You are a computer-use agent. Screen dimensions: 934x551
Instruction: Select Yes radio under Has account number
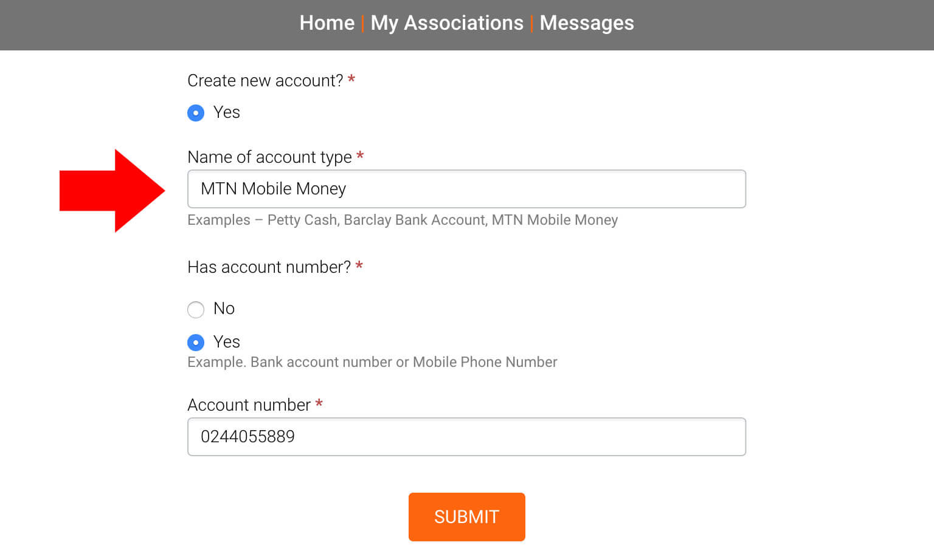click(x=196, y=343)
